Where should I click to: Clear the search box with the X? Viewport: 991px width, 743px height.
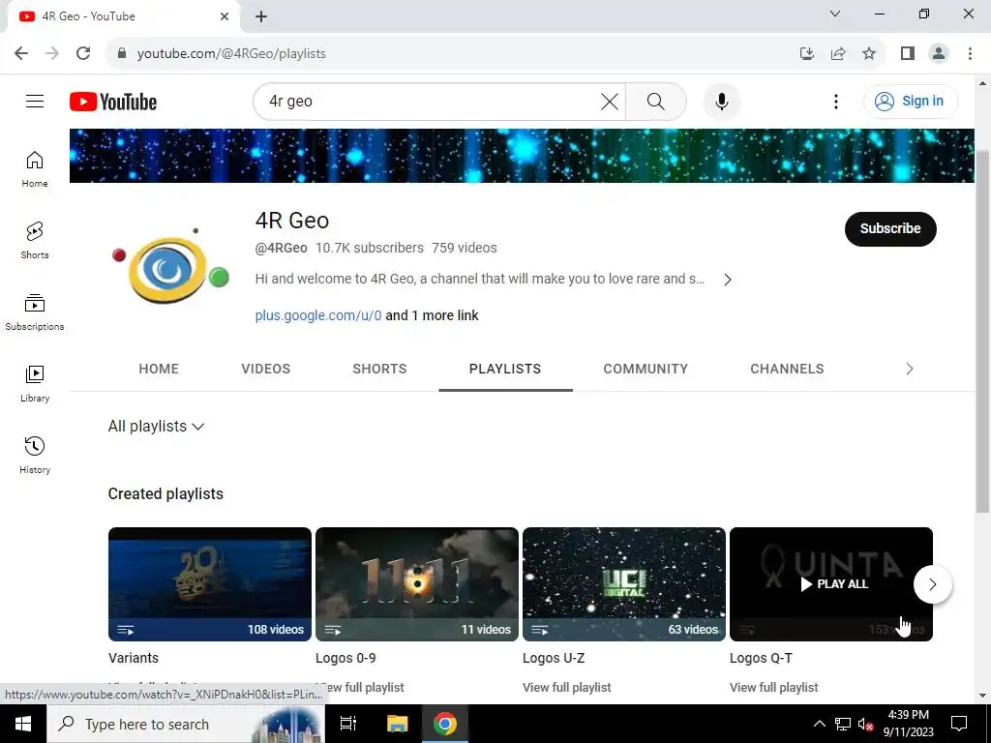610,101
